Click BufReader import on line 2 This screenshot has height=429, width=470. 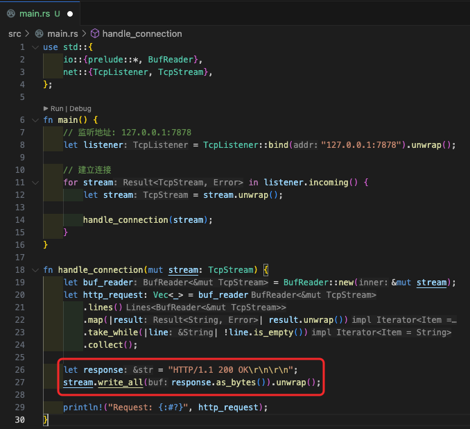point(171,60)
